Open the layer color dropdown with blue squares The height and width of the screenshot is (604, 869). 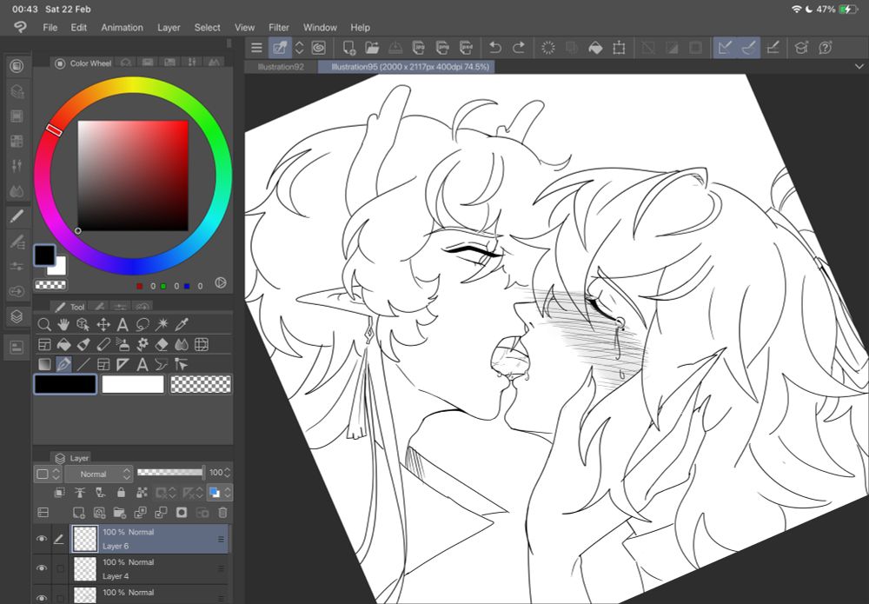220,492
